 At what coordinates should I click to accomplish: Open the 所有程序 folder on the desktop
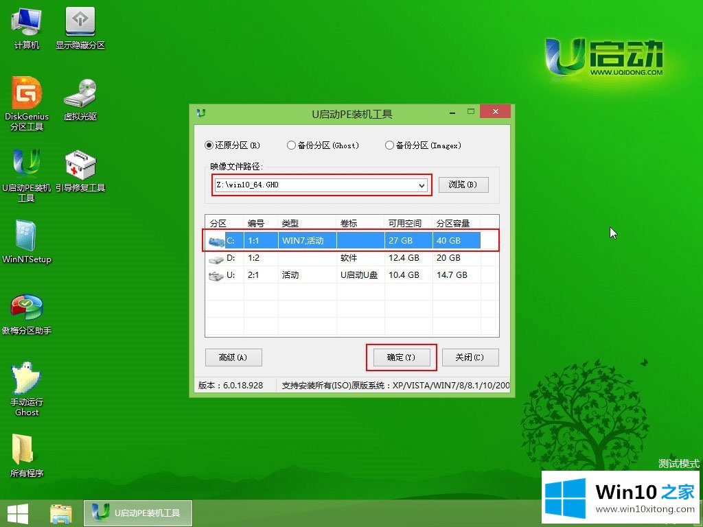[27, 456]
